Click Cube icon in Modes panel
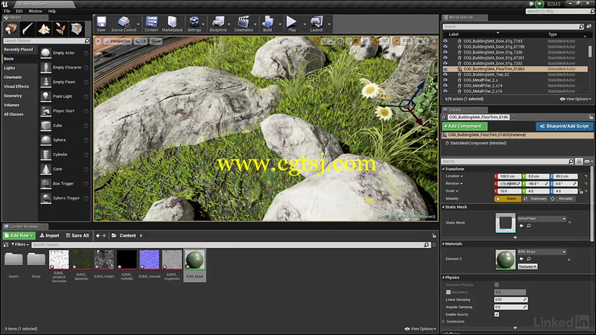 (45, 125)
